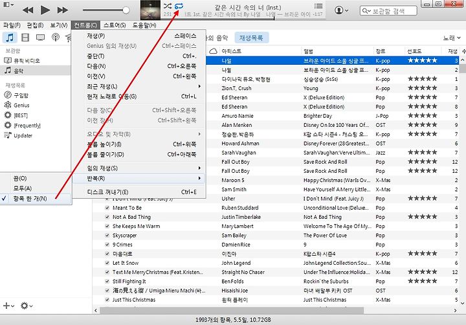Open the account user icon menu
Screen dimensions: 466x325
point(341,10)
